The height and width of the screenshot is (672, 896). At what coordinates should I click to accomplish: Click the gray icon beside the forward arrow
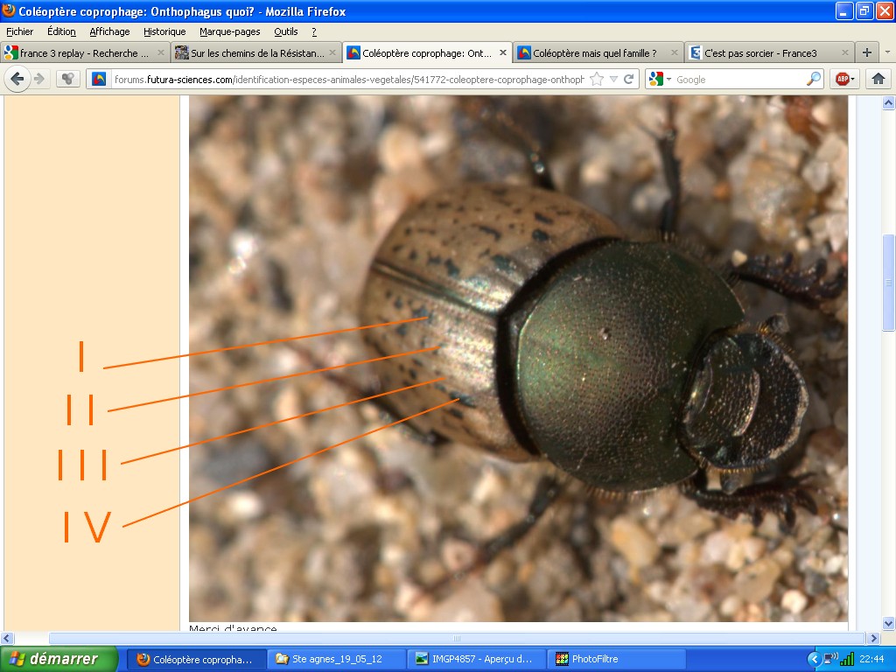68,79
